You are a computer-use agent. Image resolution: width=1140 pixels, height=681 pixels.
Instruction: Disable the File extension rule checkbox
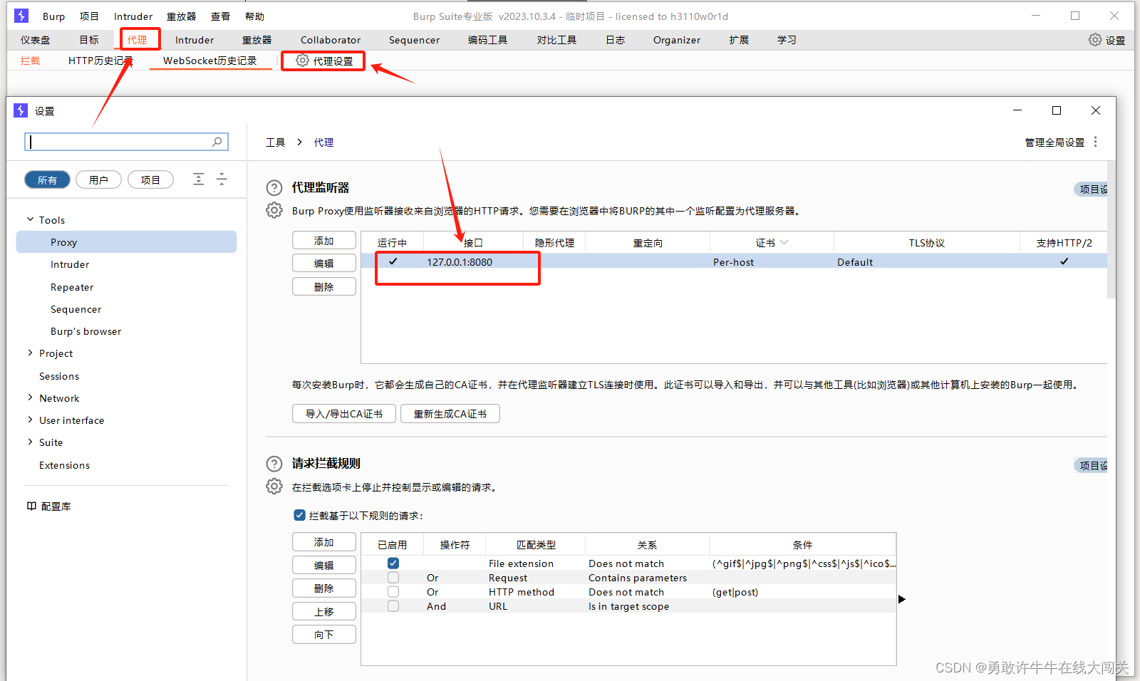coord(393,563)
